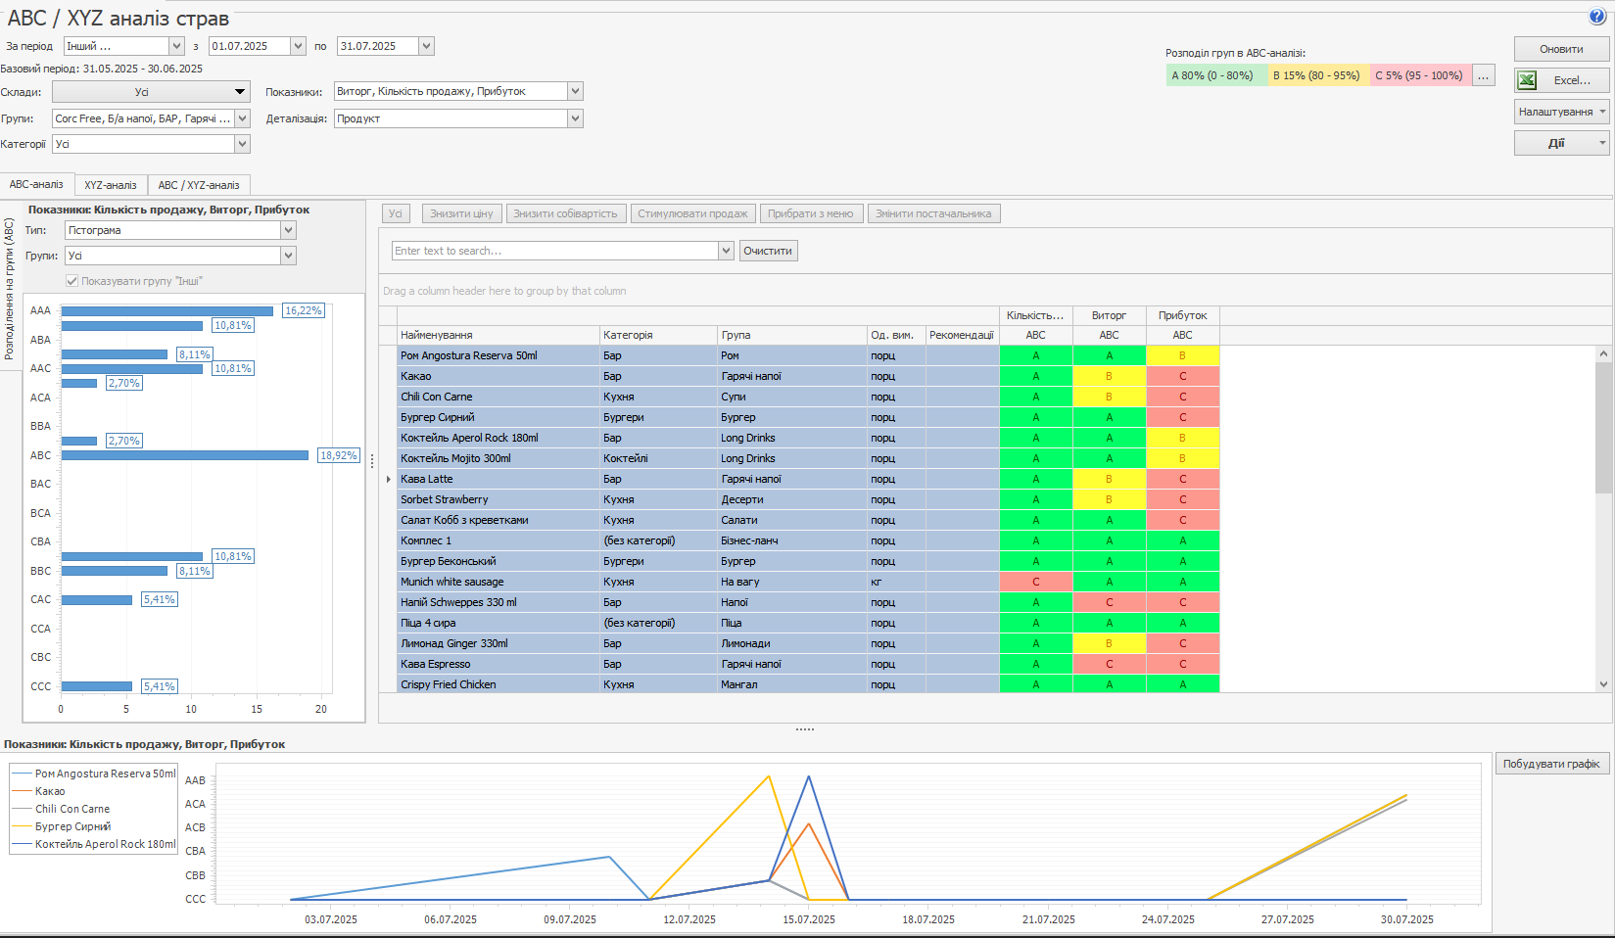The image size is (1615, 938).
Task: Open the Склади dropdown
Action: pyautogui.click(x=240, y=92)
